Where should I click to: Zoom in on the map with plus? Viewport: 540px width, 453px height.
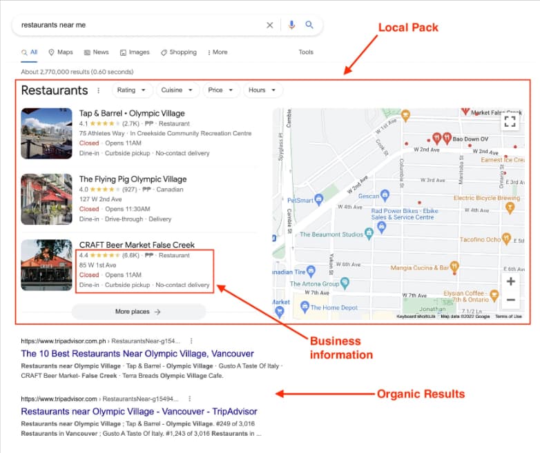point(511,281)
